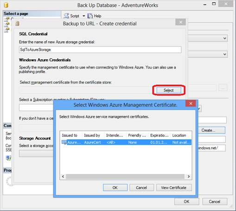
Task: Open Help in the Back Up Database toolbar
Action: pyautogui.click(x=94, y=16)
